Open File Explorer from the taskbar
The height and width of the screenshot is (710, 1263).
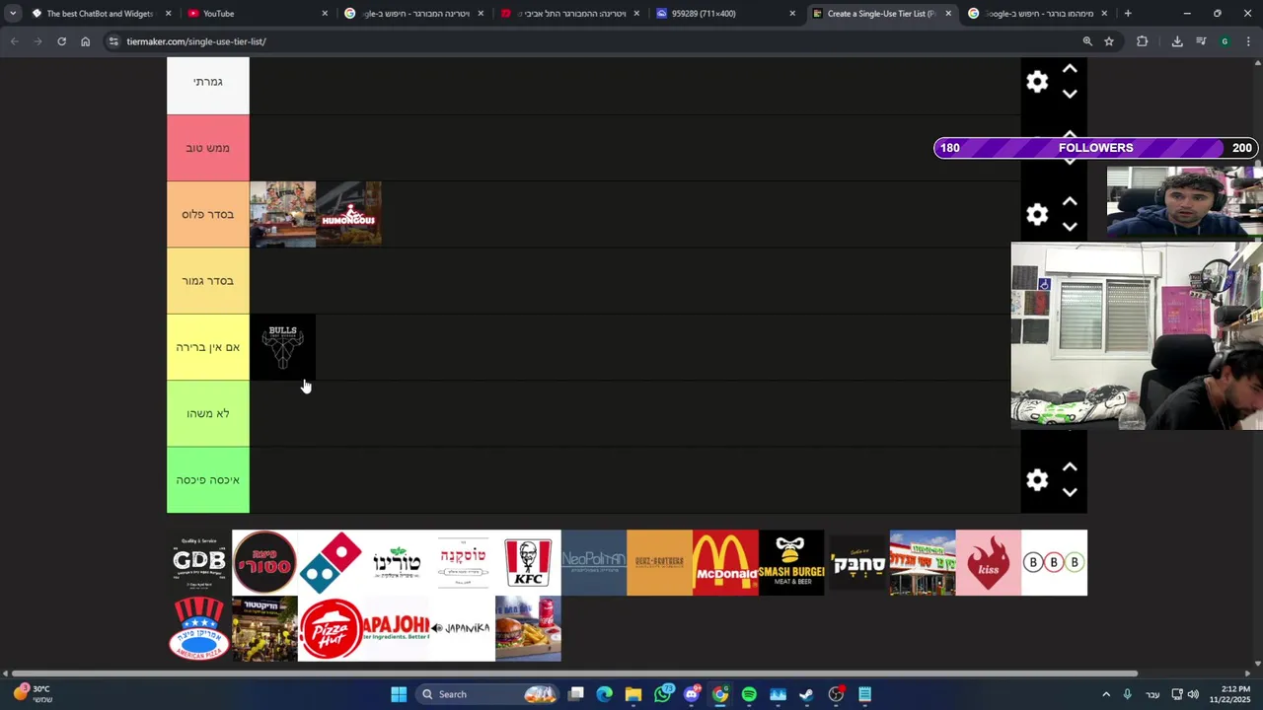click(633, 694)
